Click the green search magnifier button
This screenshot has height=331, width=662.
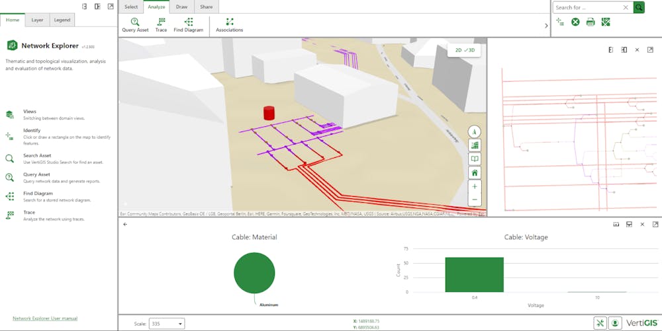click(x=639, y=7)
